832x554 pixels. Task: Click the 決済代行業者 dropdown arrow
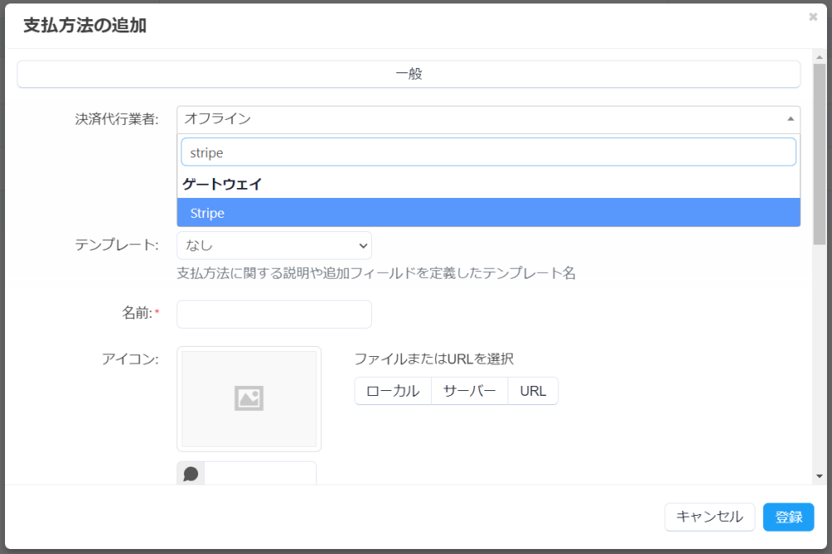[790, 119]
